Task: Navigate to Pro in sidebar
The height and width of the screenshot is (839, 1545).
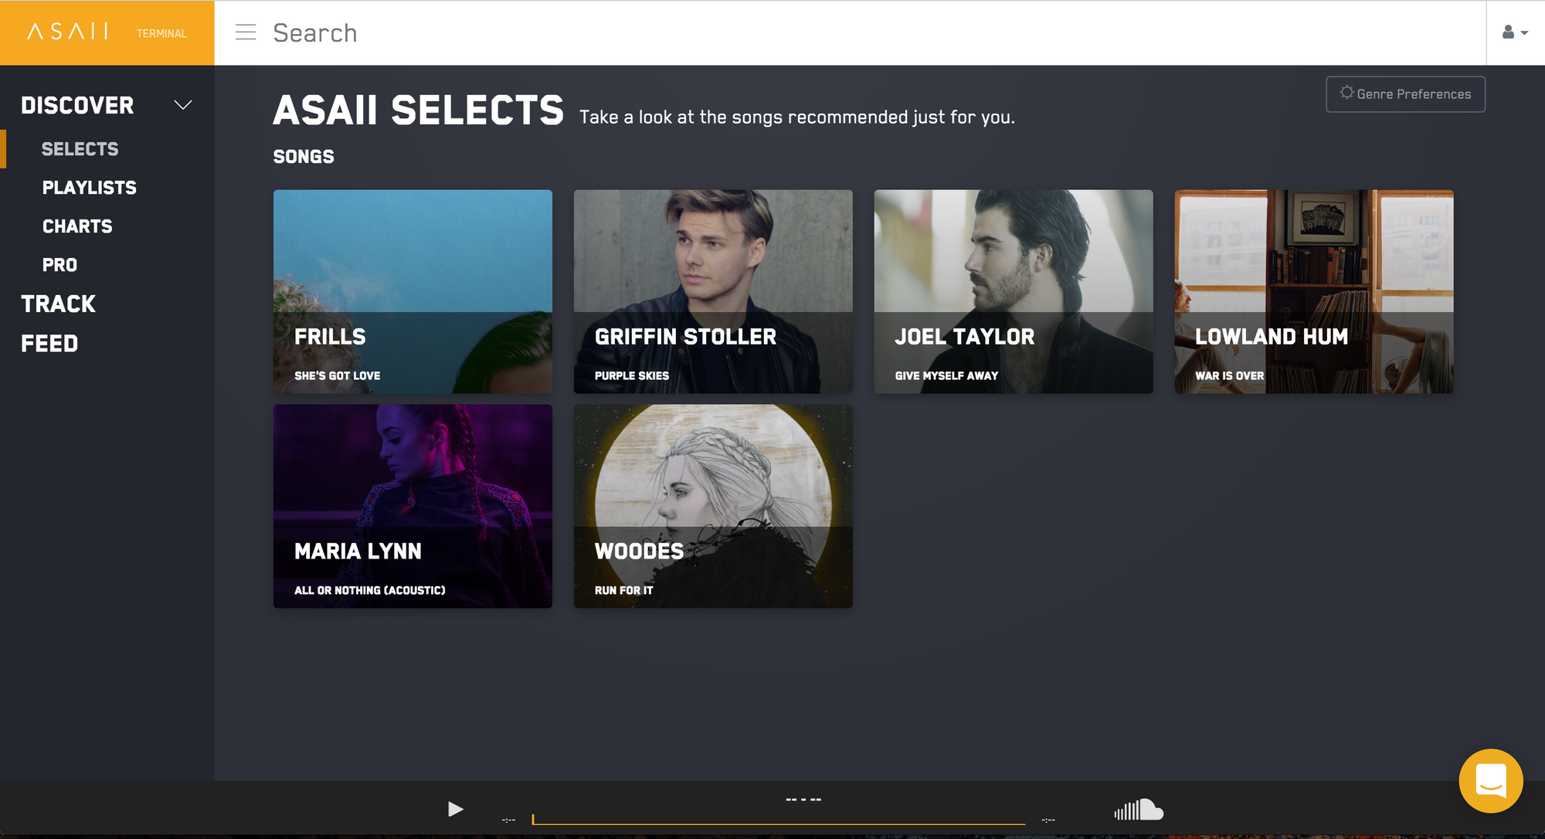Action: pos(59,265)
